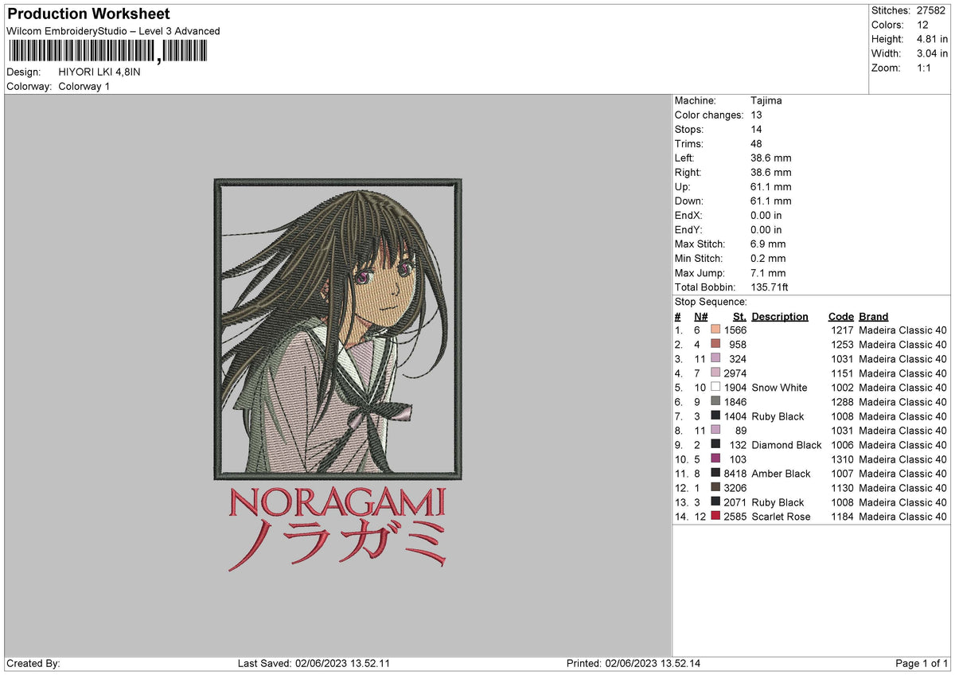Click the Color changes value 13

[756, 115]
